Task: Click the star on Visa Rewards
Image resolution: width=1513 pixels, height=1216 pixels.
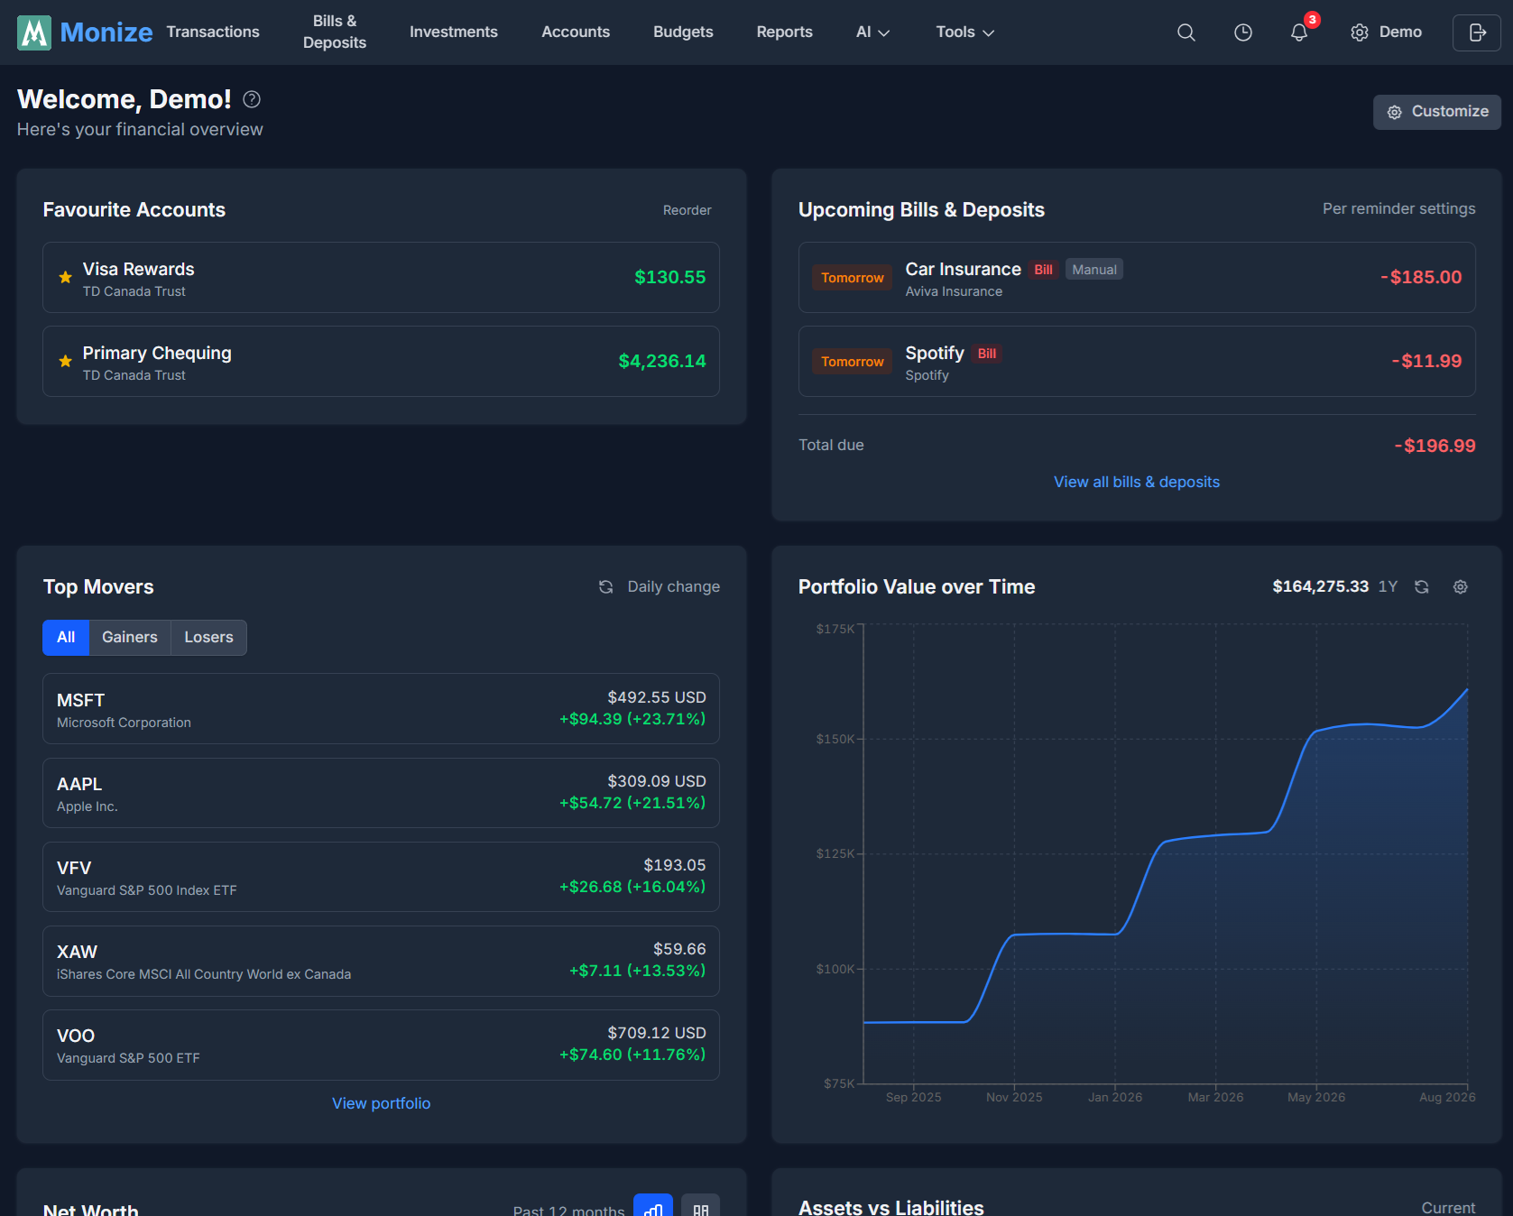Action: [x=65, y=278]
